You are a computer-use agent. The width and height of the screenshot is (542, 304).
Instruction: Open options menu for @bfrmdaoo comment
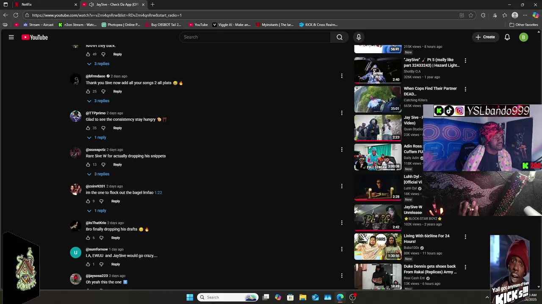pos(342,76)
